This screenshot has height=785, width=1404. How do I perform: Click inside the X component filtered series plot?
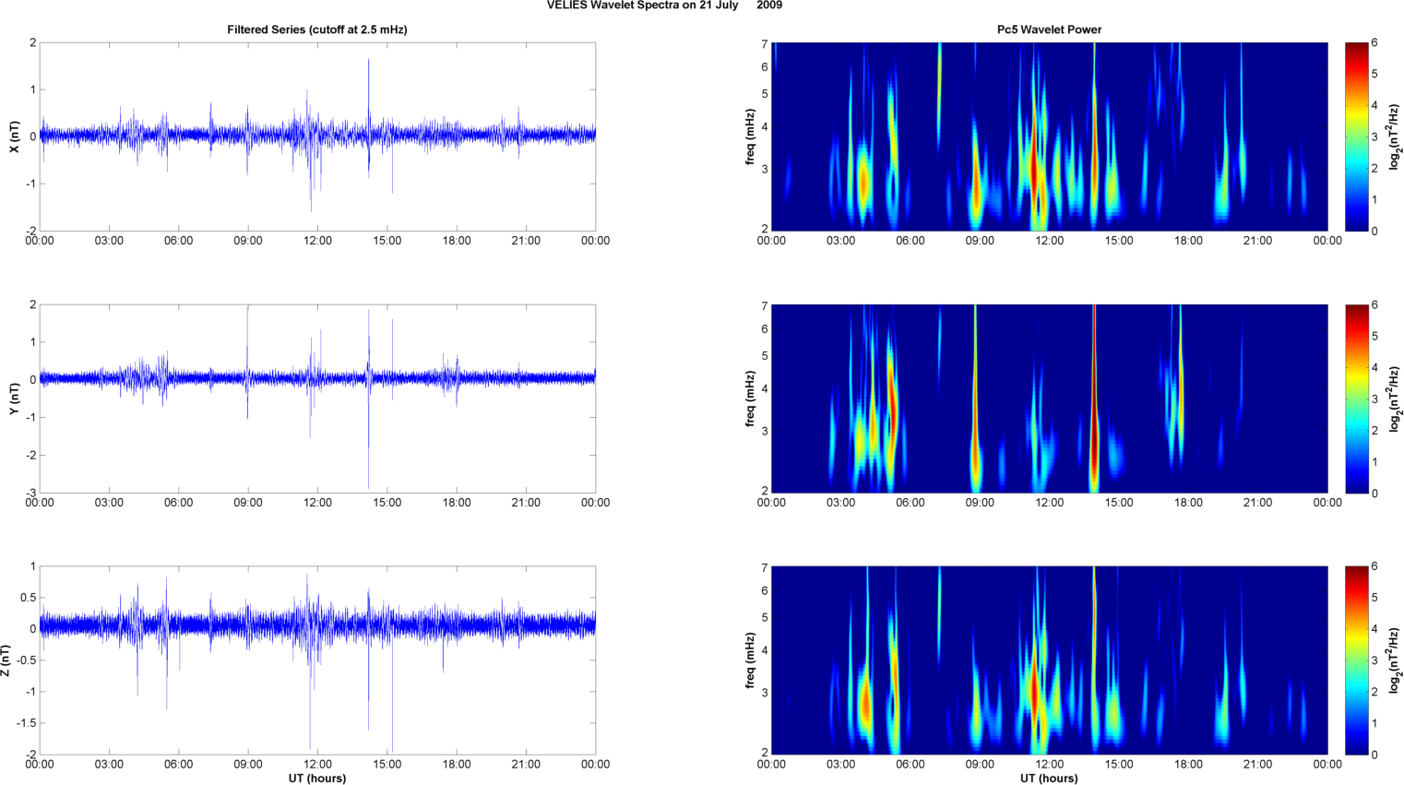pyautogui.click(x=317, y=137)
